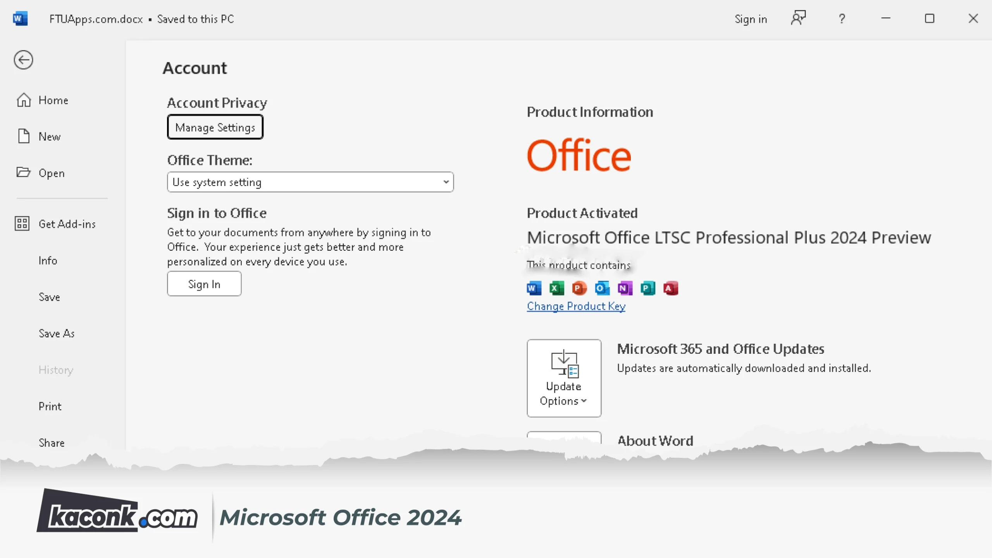Screen dimensions: 992x558
Task: Click the large orange Office logo text
Action: click(x=579, y=156)
